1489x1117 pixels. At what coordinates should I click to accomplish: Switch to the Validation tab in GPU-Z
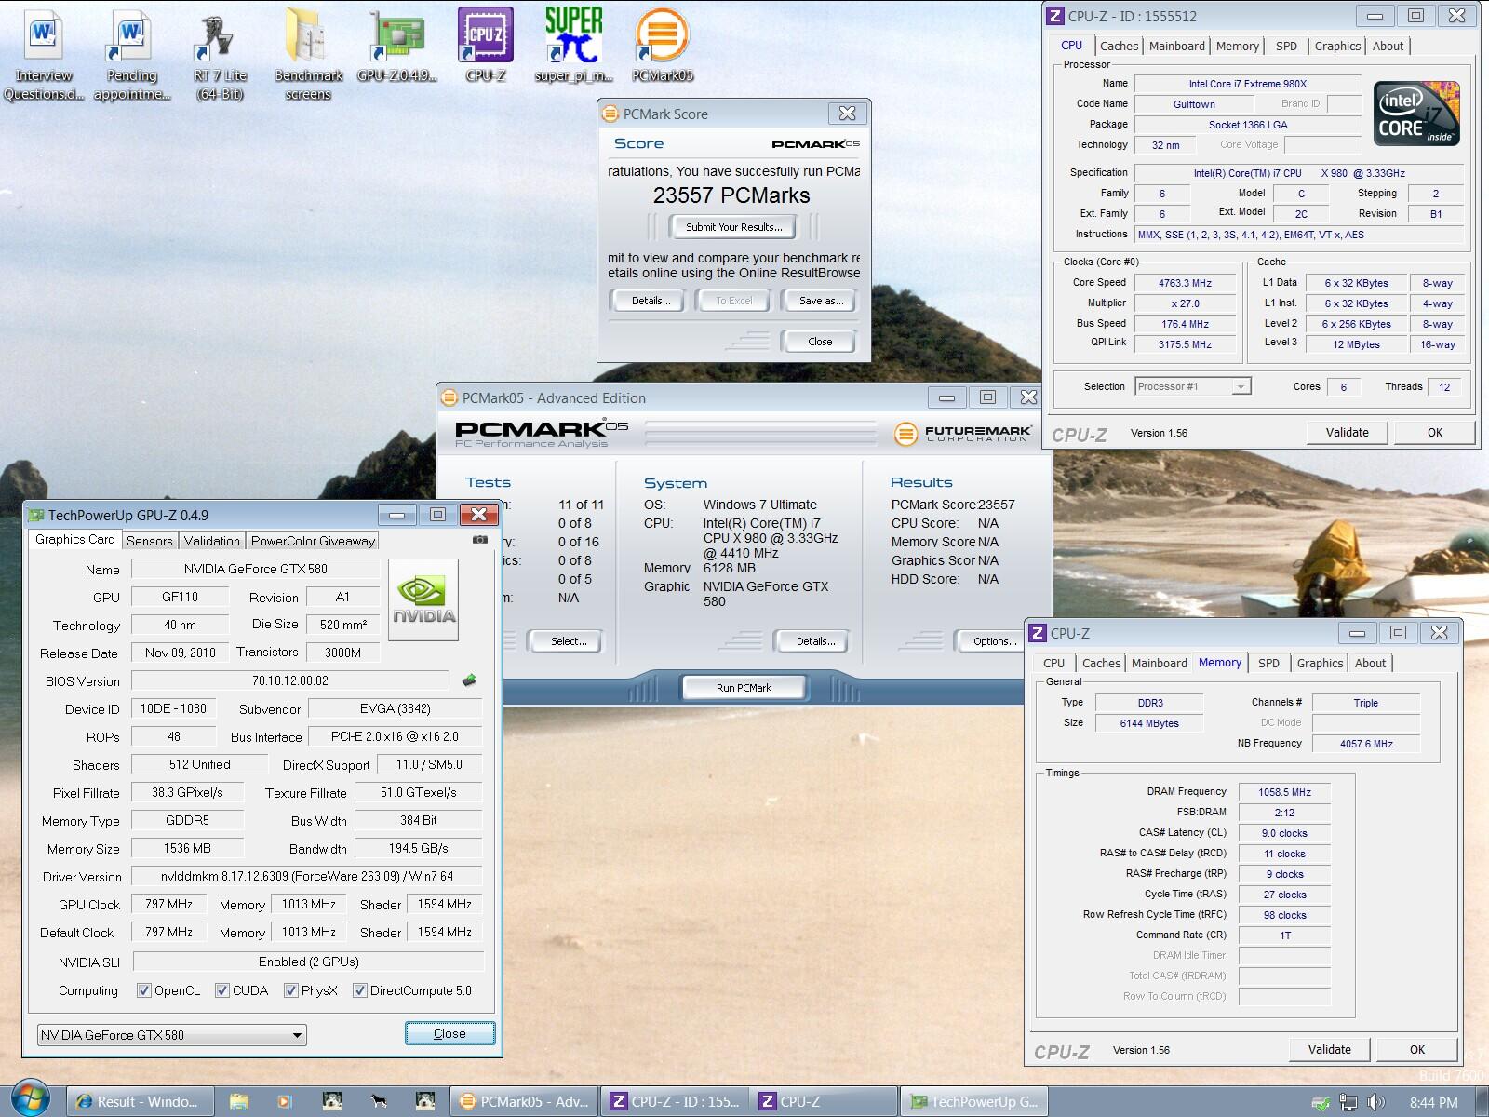coord(212,540)
